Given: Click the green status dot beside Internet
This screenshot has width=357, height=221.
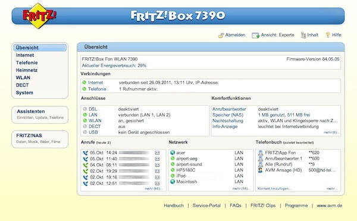Looking at the screenshot, I should 84,82.
